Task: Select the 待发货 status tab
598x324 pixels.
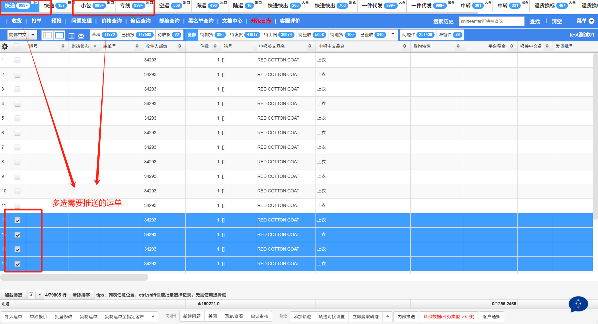Action: [244, 35]
